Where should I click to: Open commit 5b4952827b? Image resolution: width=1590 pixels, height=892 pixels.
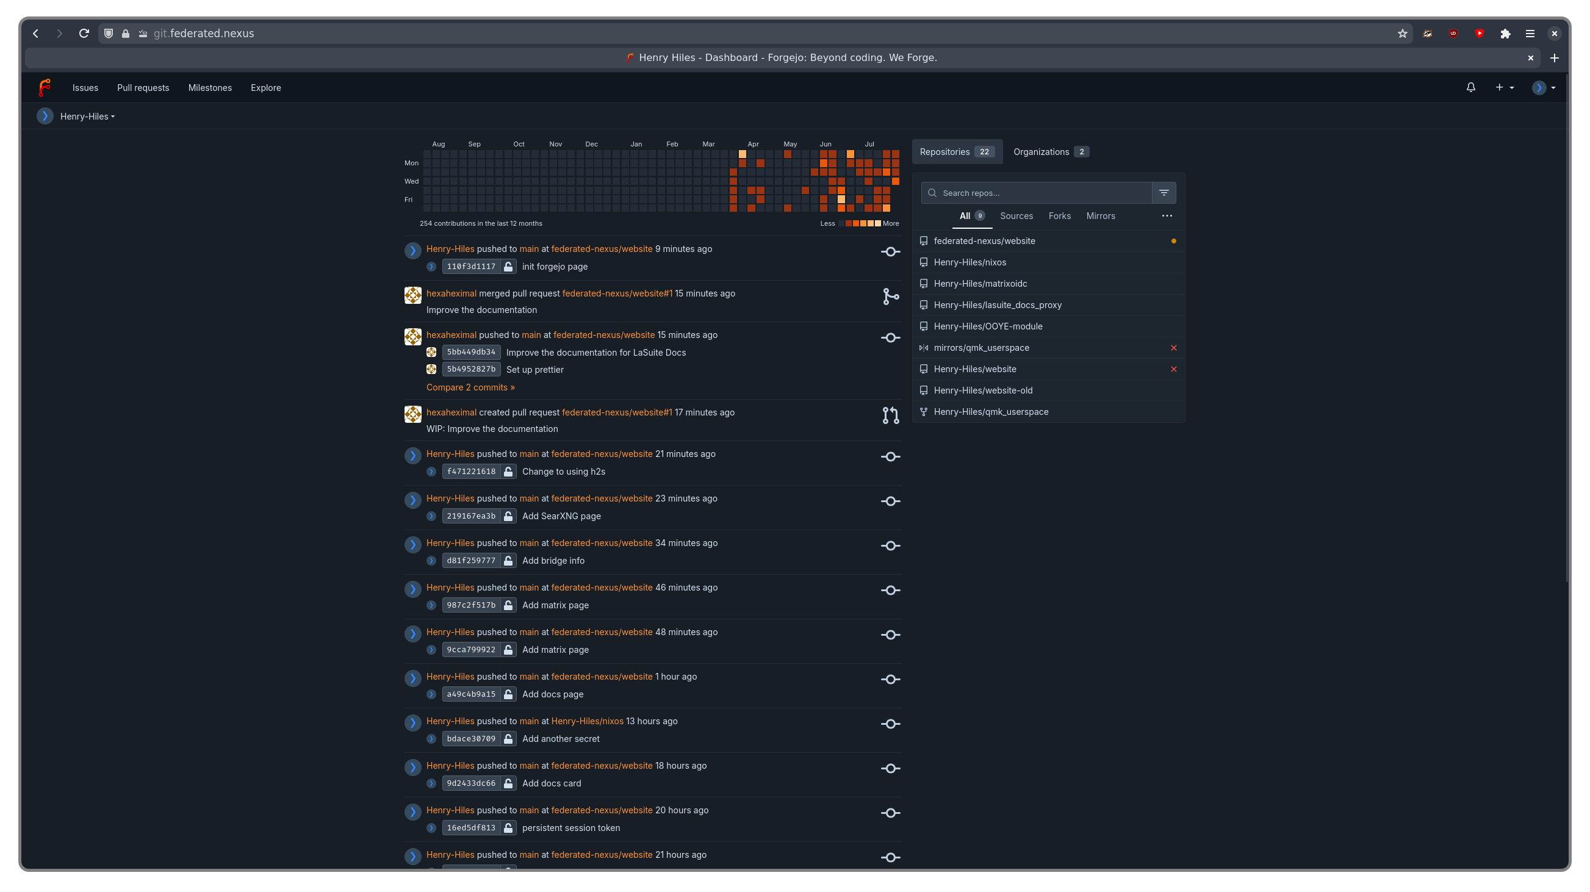471,369
